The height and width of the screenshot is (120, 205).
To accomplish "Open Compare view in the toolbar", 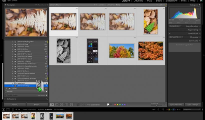I will click(x=61, y=104).
